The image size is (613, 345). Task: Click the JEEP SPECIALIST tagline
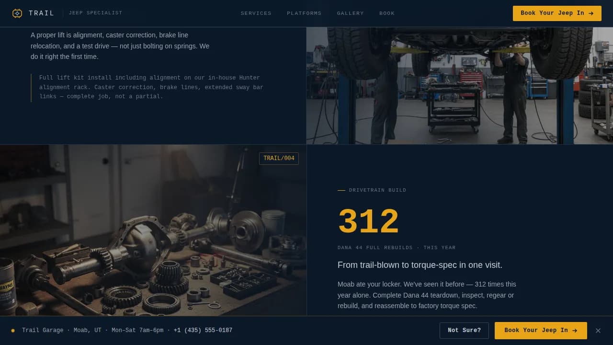click(x=95, y=13)
